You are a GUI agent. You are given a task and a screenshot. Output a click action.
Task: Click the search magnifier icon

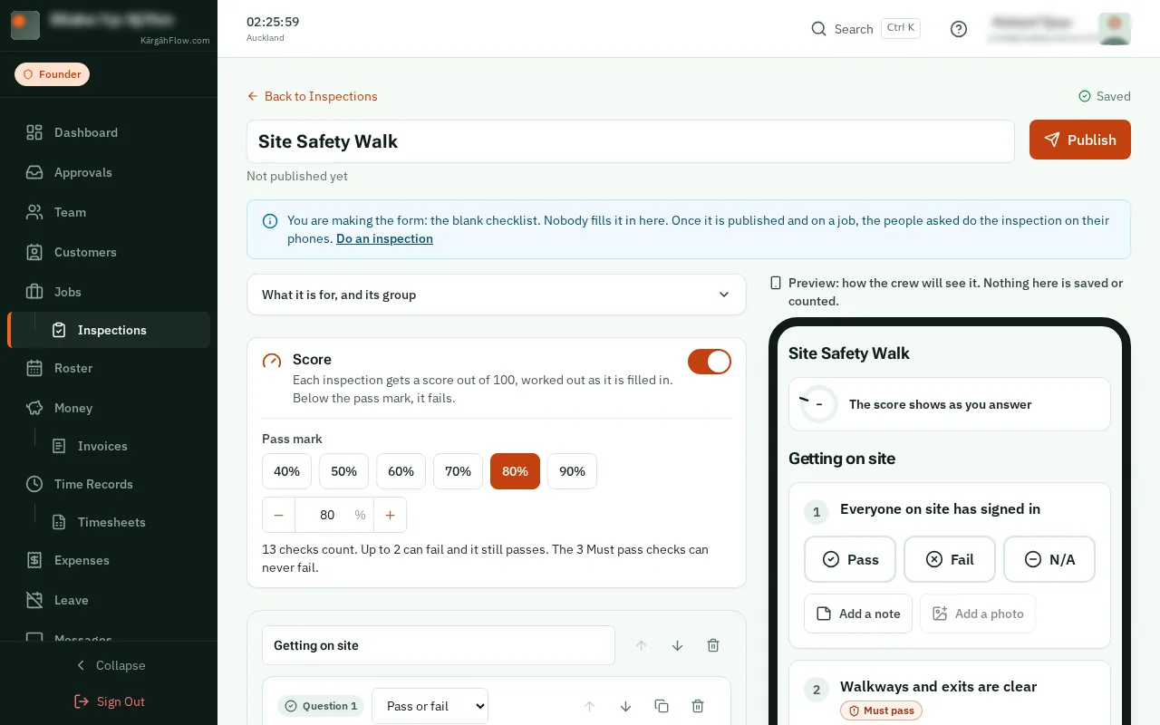pos(818,29)
